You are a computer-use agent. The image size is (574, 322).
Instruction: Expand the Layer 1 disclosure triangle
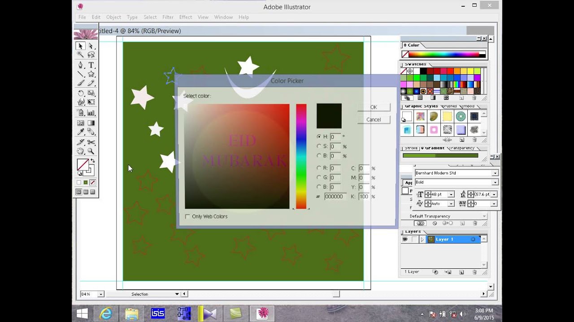[422, 239]
